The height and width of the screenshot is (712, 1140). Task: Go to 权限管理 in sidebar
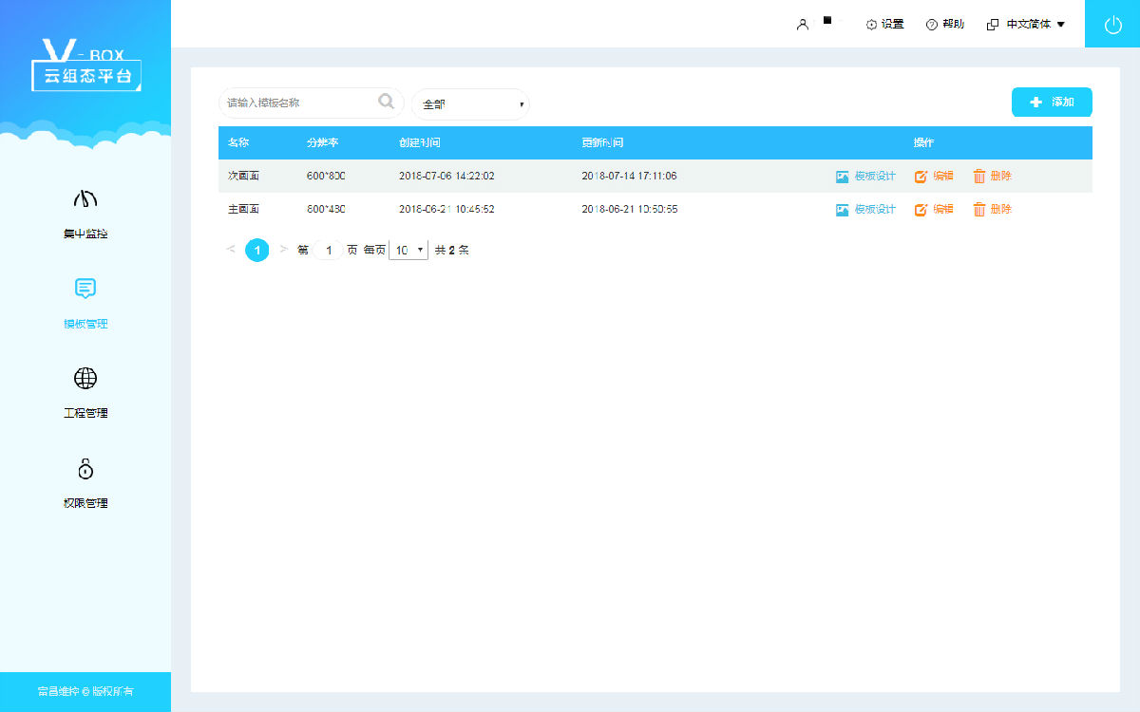(85, 469)
